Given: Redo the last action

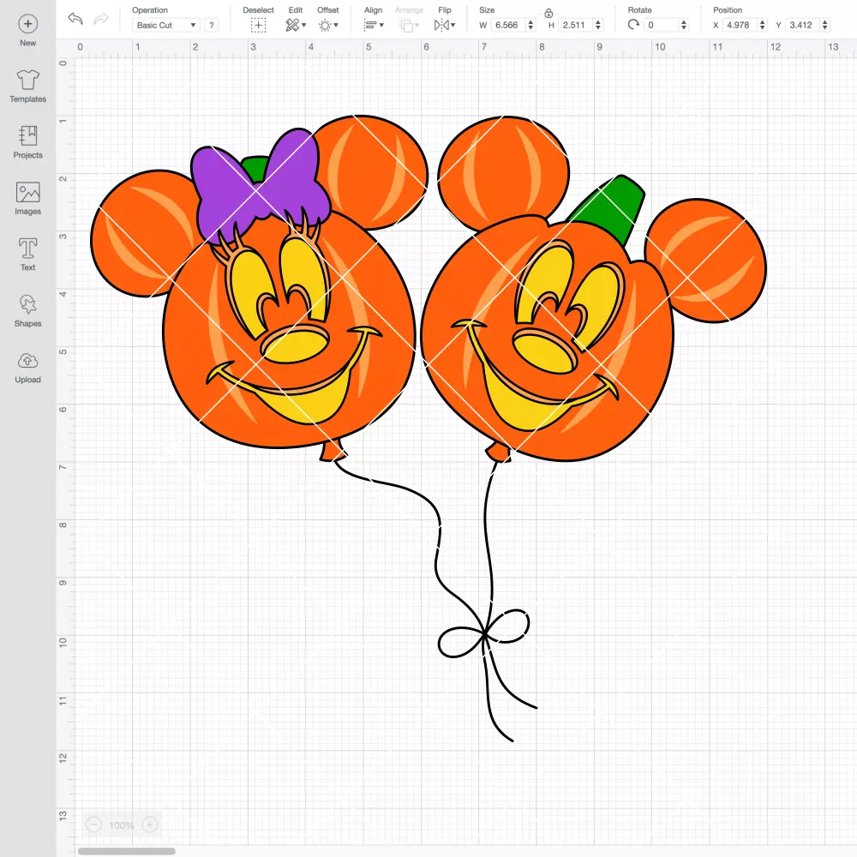Looking at the screenshot, I should 101,19.
